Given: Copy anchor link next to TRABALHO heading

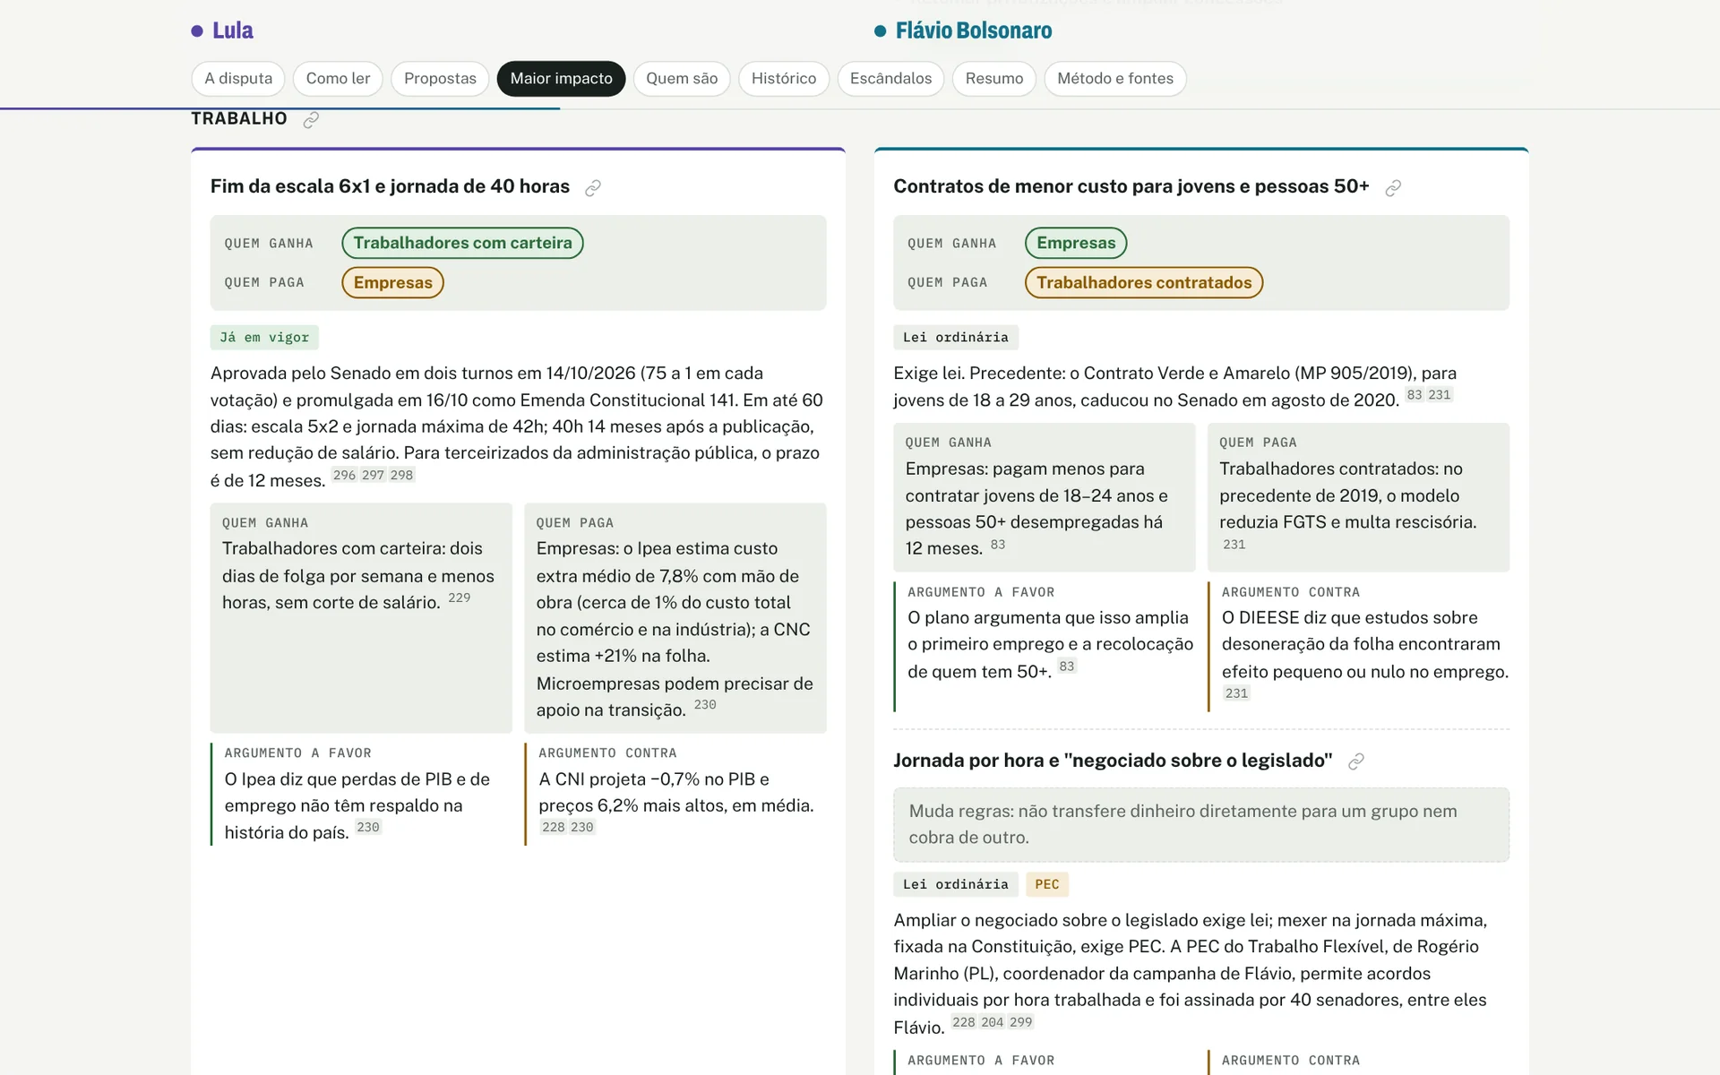Looking at the screenshot, I should click(311, 119).
